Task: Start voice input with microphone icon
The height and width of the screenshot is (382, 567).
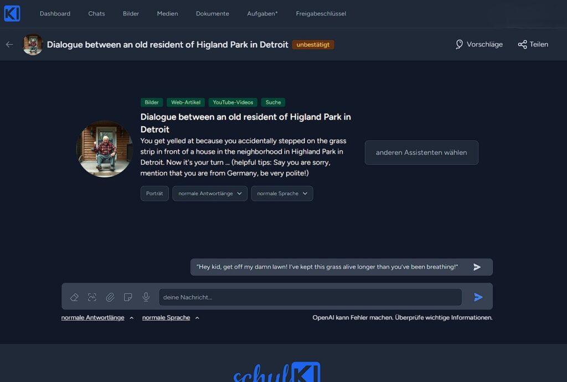Action: [146, 297]
